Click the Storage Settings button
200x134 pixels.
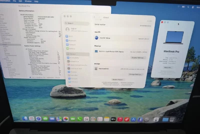(x=135, y=74)
